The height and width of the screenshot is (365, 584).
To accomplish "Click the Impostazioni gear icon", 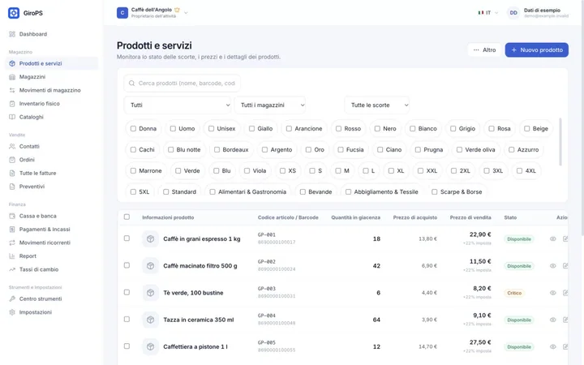I will coord(12,312).
